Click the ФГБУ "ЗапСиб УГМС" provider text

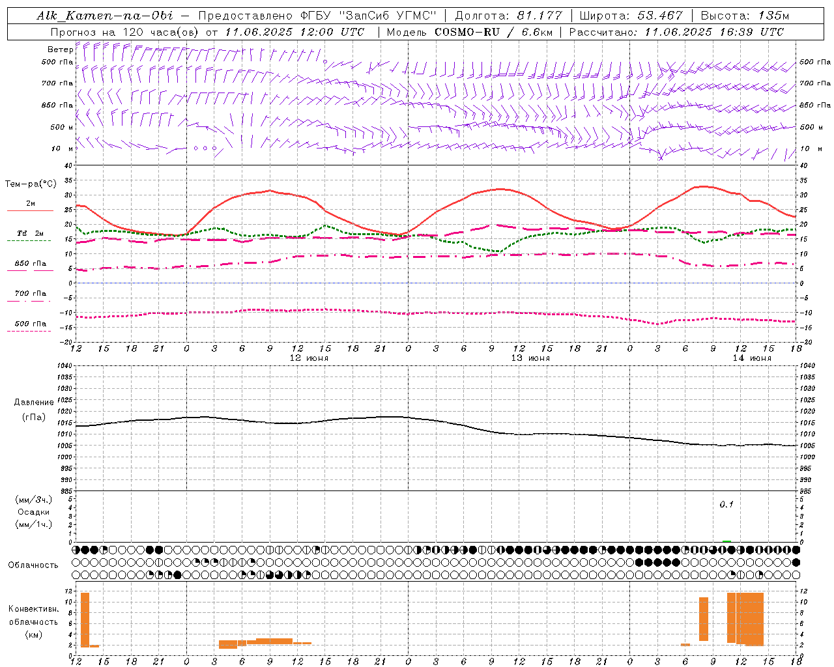click(x=367, y=16)
